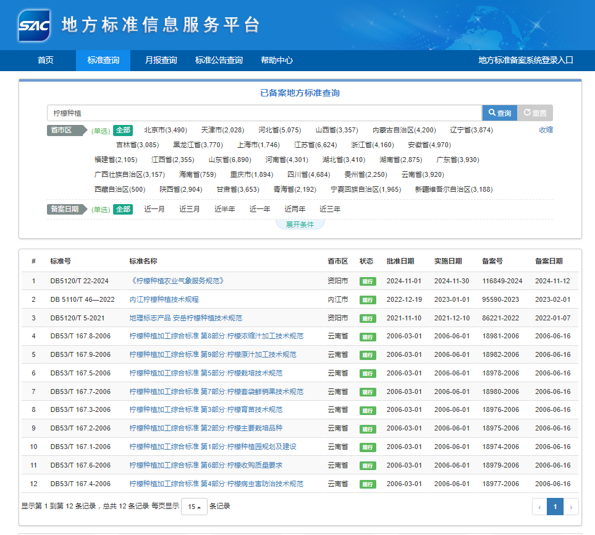Viewport: 595px width, 535px height.
Task: Select 近一月 filing date filter
Action: pyautogui.click(x=154, y=210)
